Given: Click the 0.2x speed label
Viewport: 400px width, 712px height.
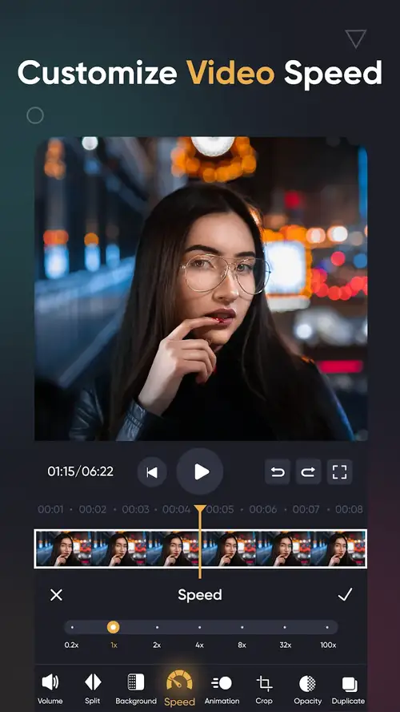Looking at the screenshot, I should (x=71, y=645).
